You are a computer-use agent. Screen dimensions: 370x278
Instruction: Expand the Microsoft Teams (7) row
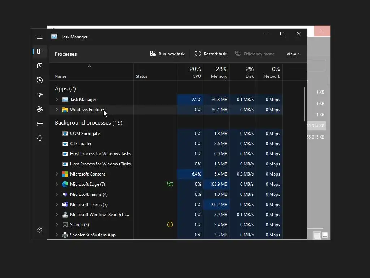coord(57,205)
